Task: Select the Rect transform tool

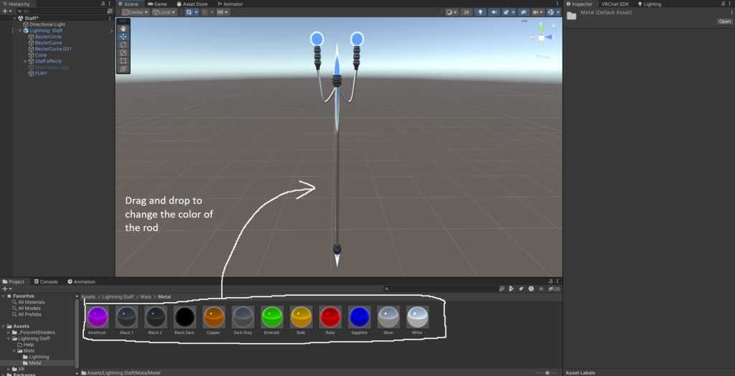Action: [x=123, y=60]
